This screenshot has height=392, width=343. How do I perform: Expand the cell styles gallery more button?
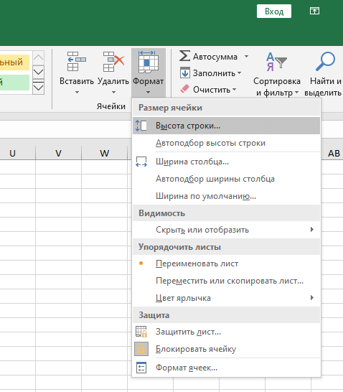[x=39, y=86]
